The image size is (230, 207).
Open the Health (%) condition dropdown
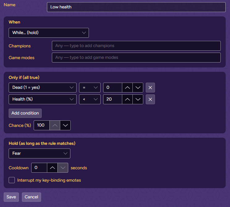(43, 99)
